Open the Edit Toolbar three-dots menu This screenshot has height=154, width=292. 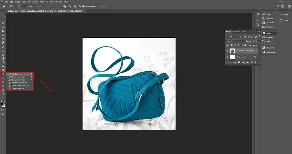3,98
